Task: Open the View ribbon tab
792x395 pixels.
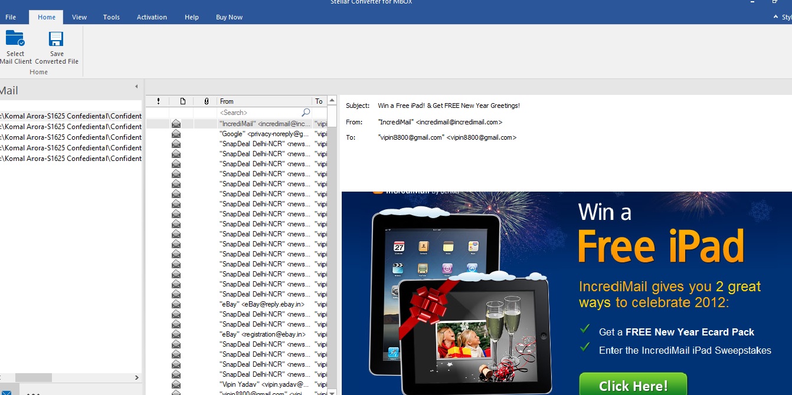Action: coord(80,17)
